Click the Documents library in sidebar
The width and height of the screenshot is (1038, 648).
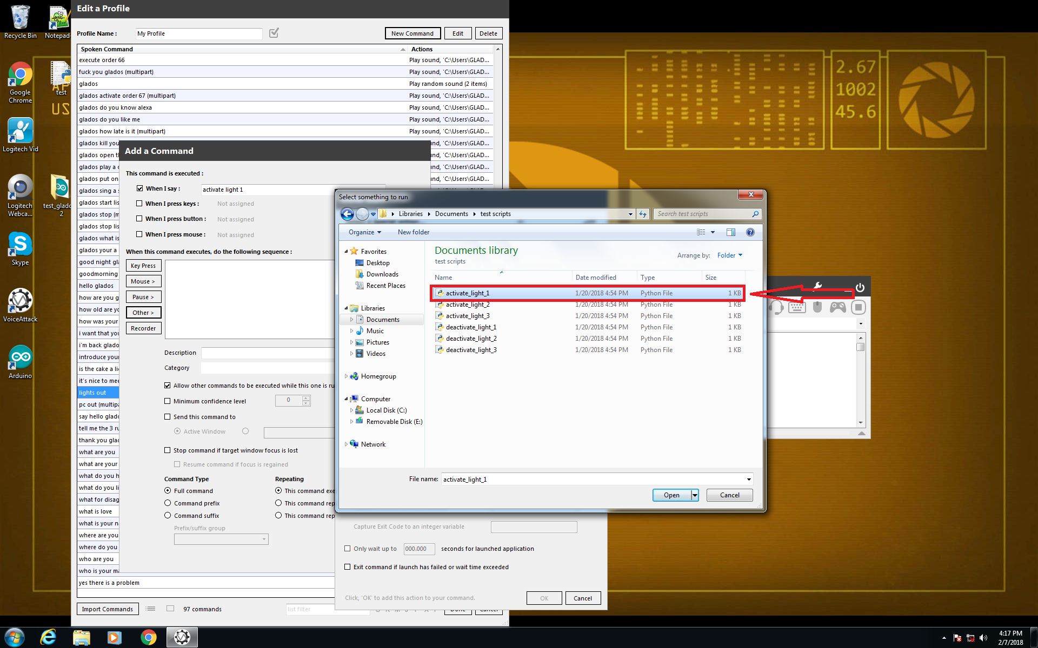[x=383, y=319]
